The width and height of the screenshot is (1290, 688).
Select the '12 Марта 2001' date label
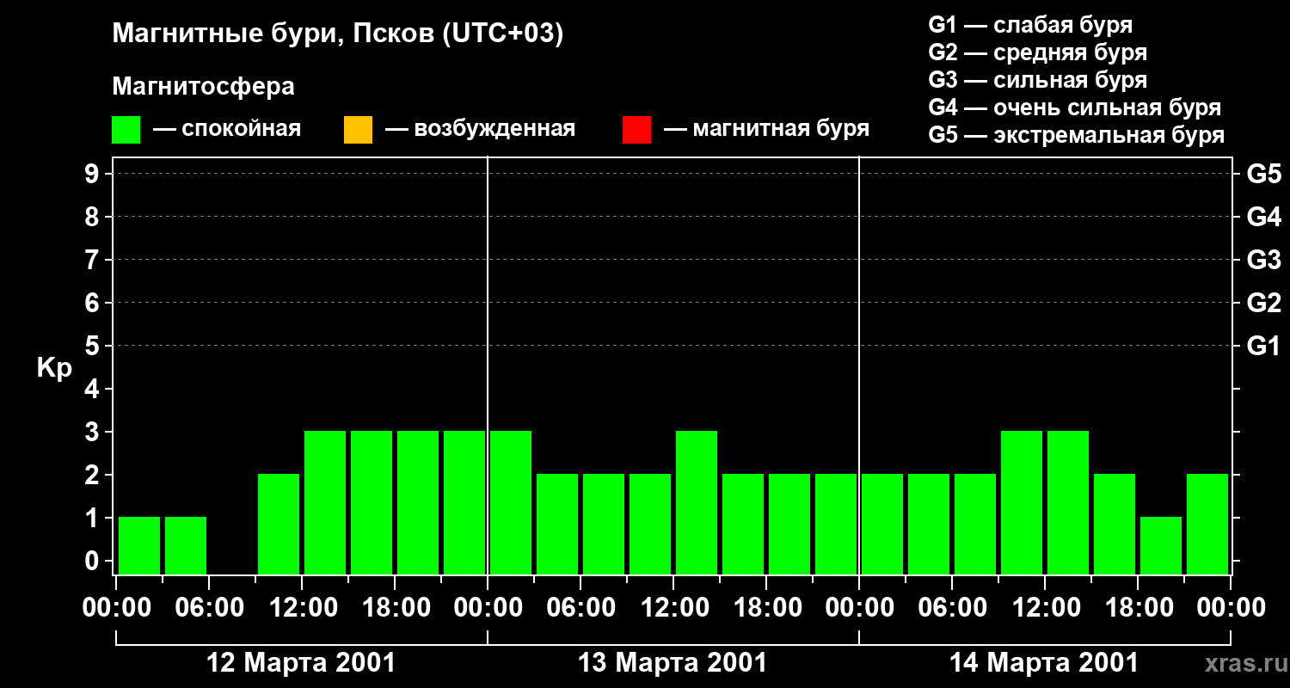click(301, 663)
